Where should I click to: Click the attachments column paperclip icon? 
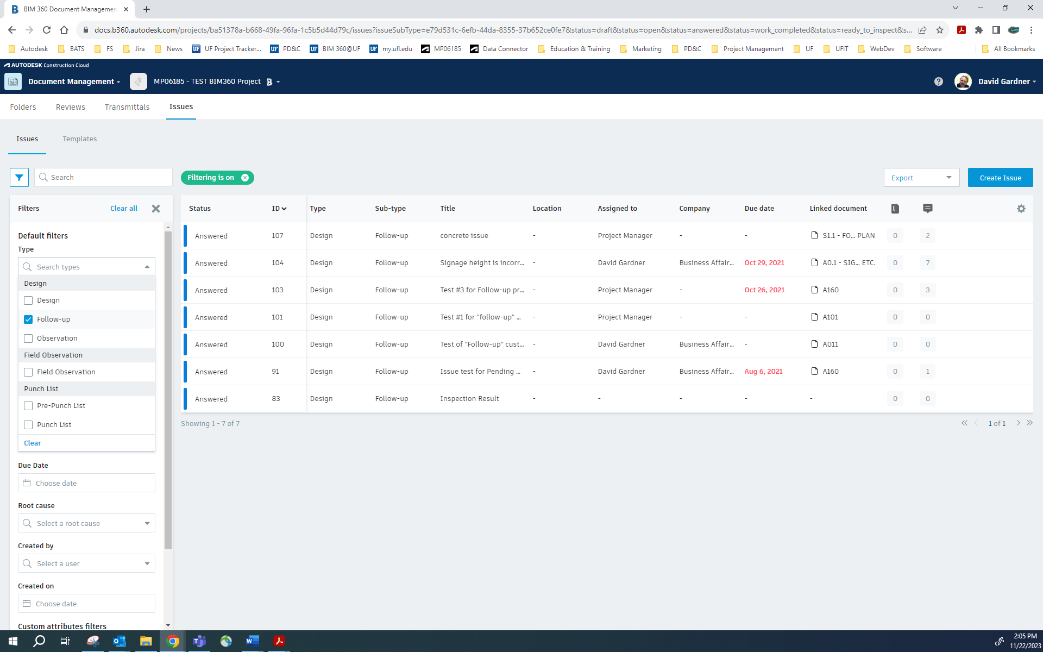(895, 209)
